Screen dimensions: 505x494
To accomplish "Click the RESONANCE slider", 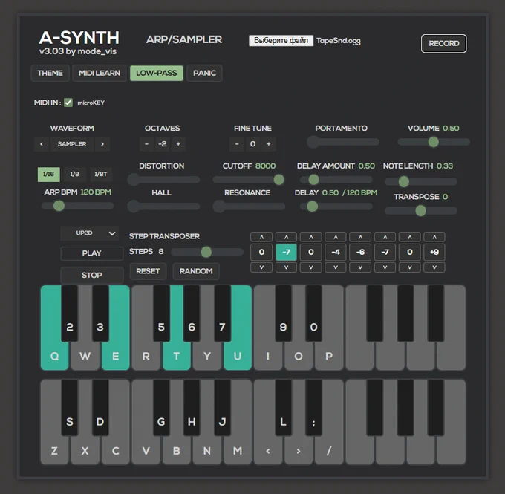I will tap(249, 207).
